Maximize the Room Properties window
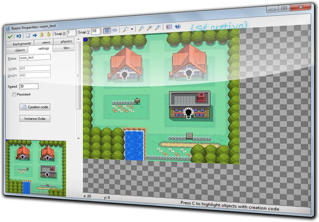 click(x=284, y=8)
